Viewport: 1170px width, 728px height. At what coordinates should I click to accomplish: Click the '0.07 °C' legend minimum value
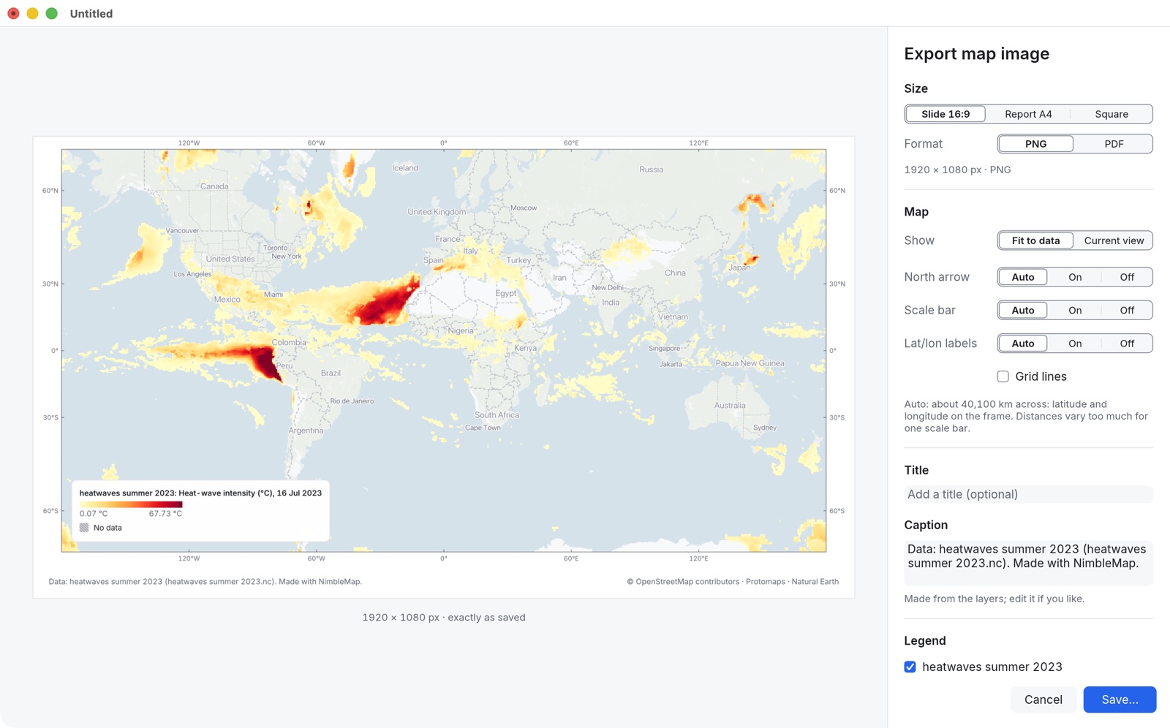click(94, 514)
